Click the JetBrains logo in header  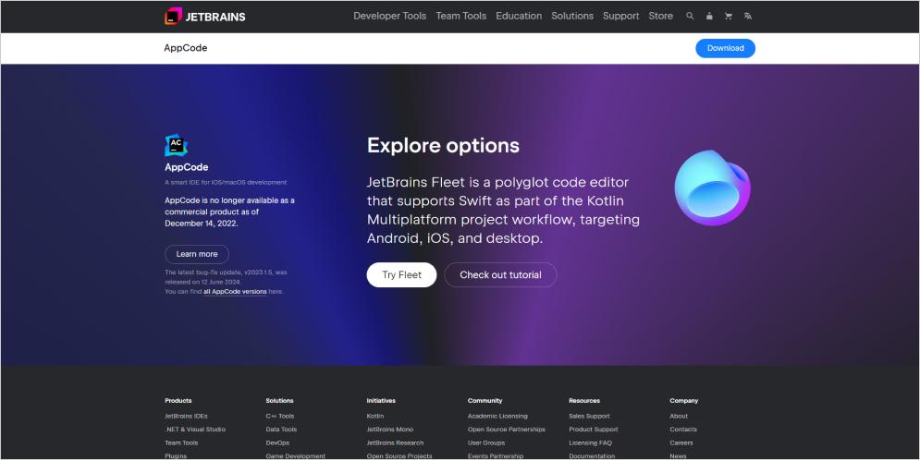[204, 16]
